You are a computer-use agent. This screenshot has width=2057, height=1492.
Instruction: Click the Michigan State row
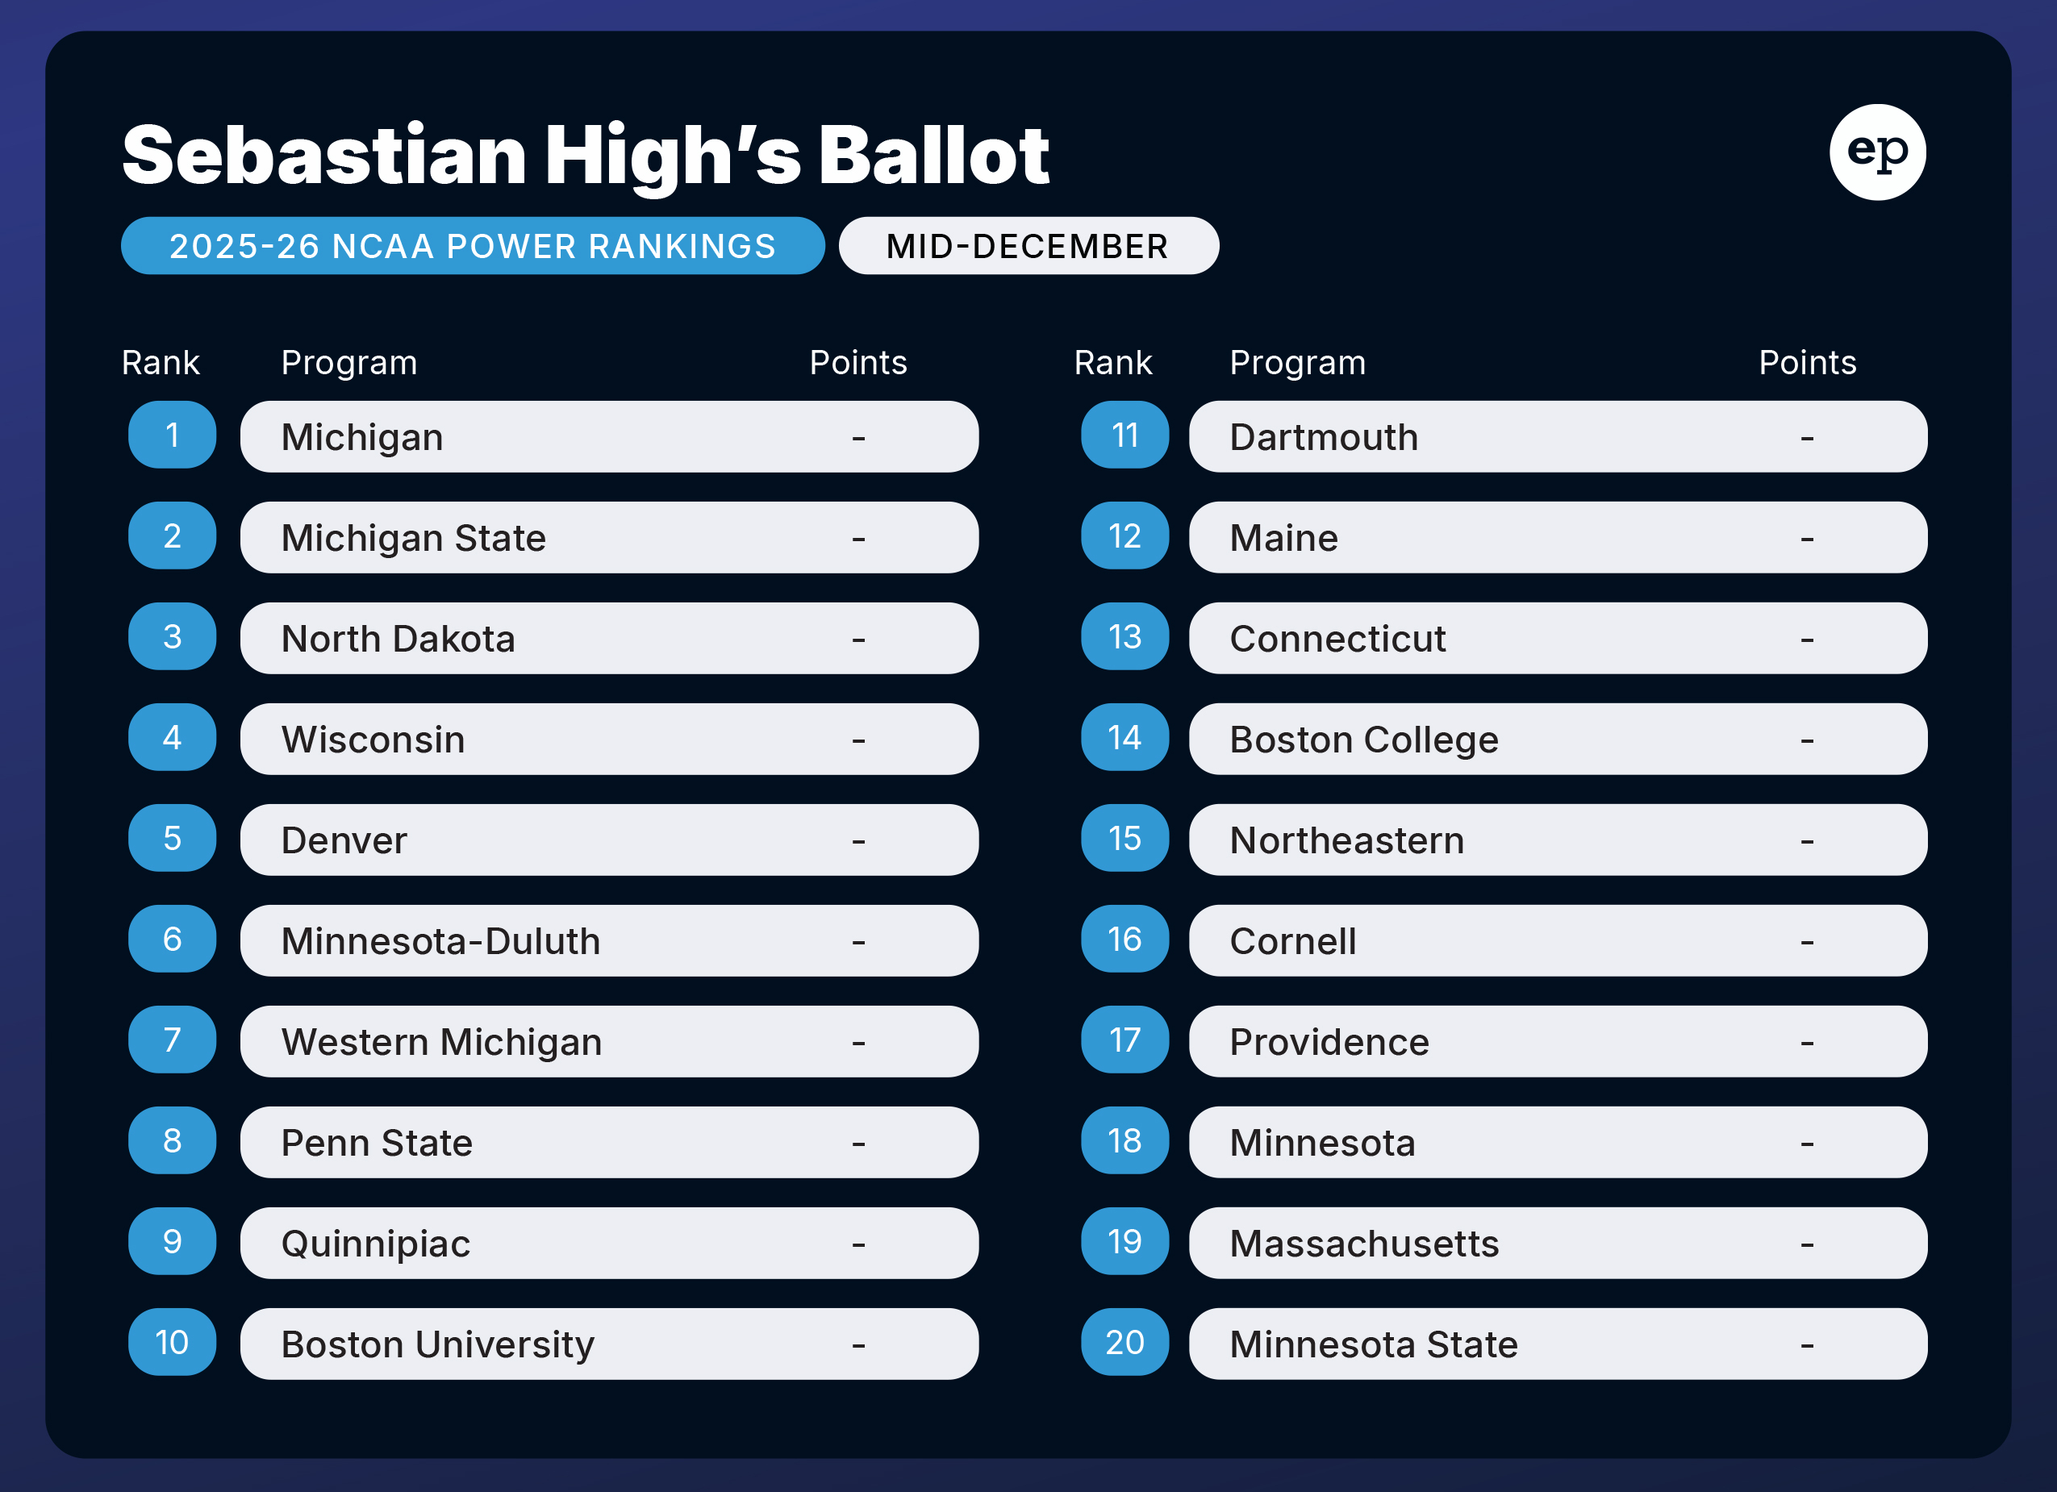[608, 538]
